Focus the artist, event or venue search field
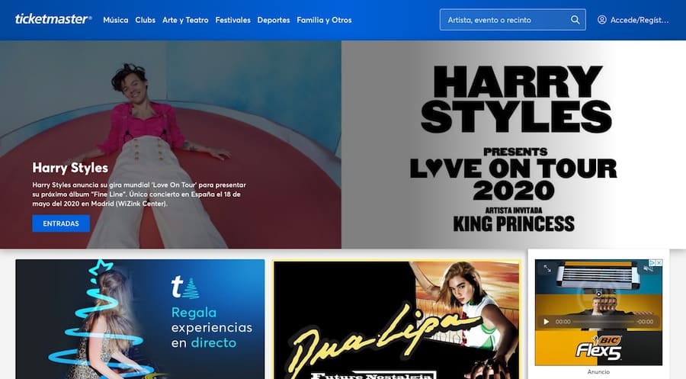The image size is (686, 379). [x=503, y=20]
